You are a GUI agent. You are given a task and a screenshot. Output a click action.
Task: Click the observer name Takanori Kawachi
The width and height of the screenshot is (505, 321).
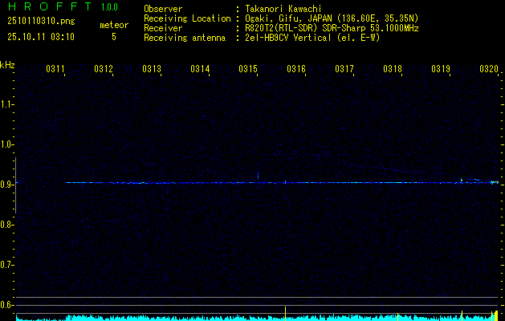pos(283,9)
